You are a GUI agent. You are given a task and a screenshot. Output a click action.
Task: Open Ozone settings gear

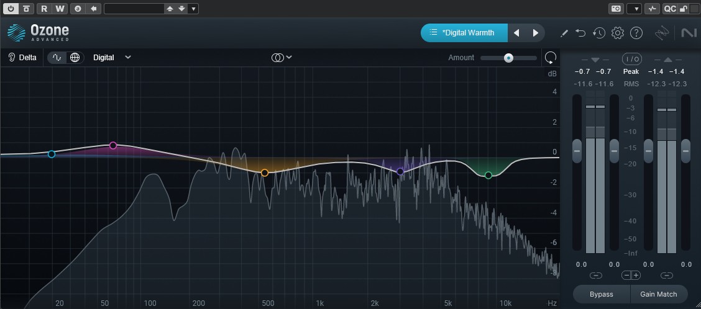pos(617,33)
